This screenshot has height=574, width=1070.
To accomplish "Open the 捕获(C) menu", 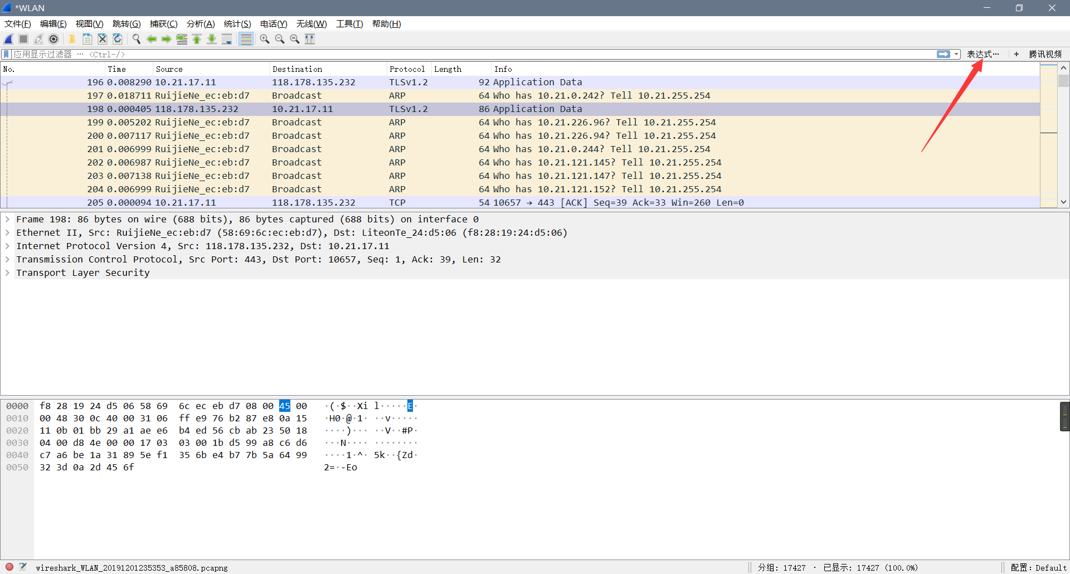I will pyautogui.click(x=163, y=24).
